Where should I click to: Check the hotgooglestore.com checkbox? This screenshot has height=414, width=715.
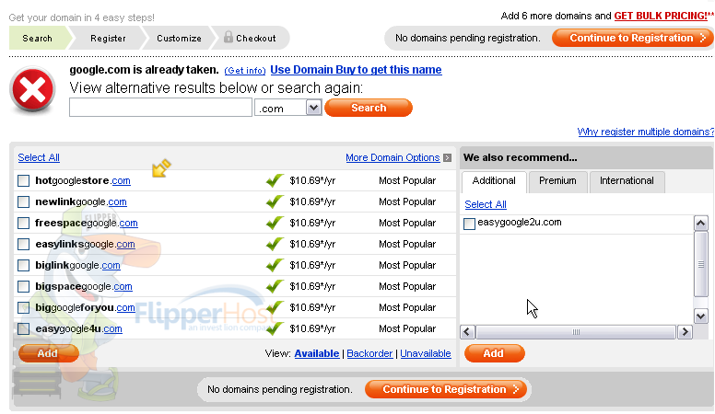pos(23,181)
